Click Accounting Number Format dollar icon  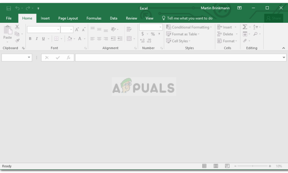[143, 34]
